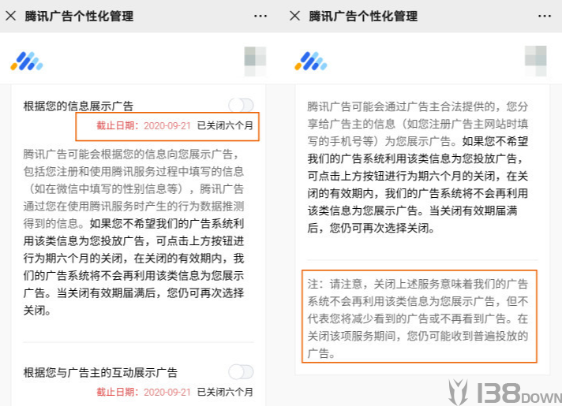Open the more options menu on right page
Viewport: 562px width, 406px height.
pos(545,16)
